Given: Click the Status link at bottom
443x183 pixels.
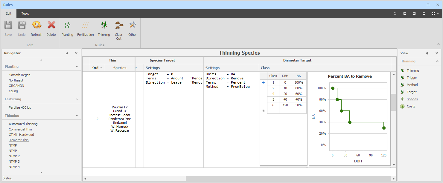Looking at the screenshot, I should [x=7, y=178].
